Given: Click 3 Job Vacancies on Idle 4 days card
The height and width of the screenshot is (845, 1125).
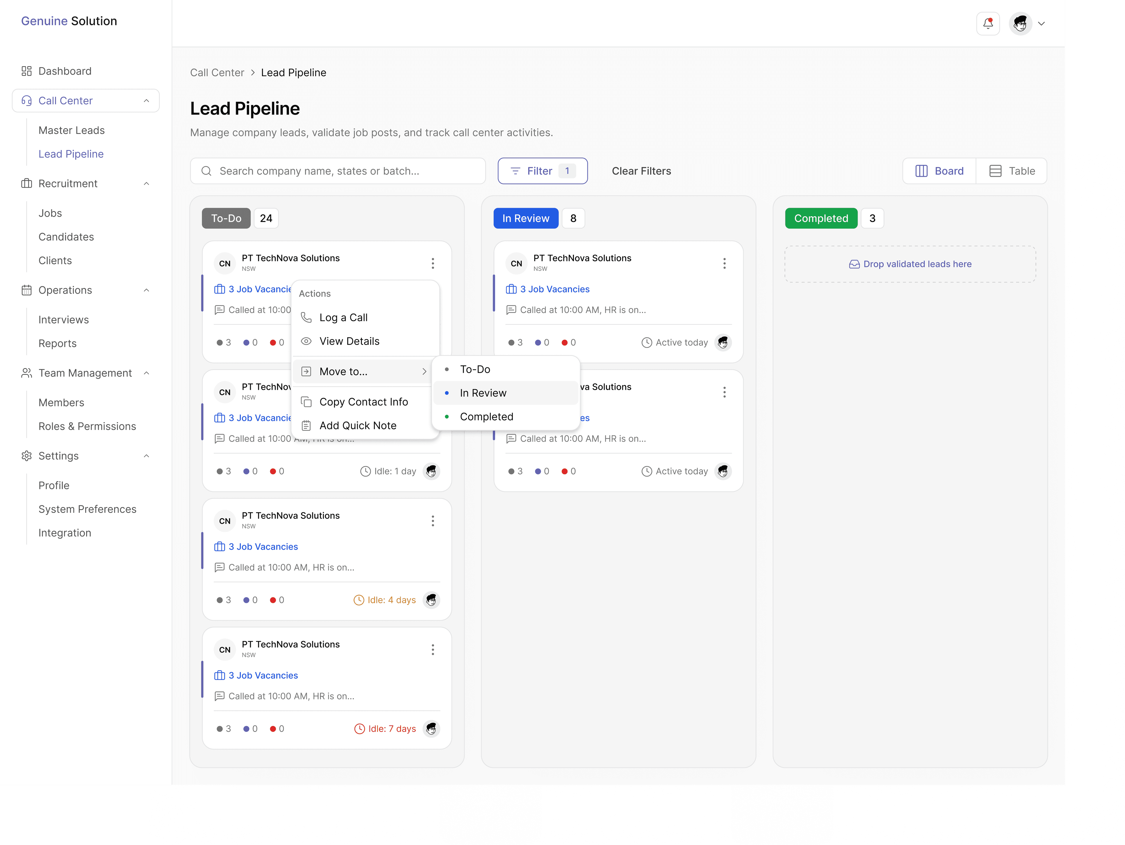Looking at the screenshot, I should pyautogui.click(x=256, y=547).
